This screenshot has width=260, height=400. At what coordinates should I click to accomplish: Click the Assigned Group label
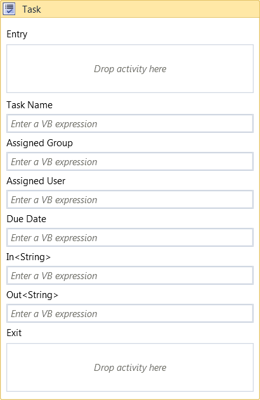click(x=39, y=143)
